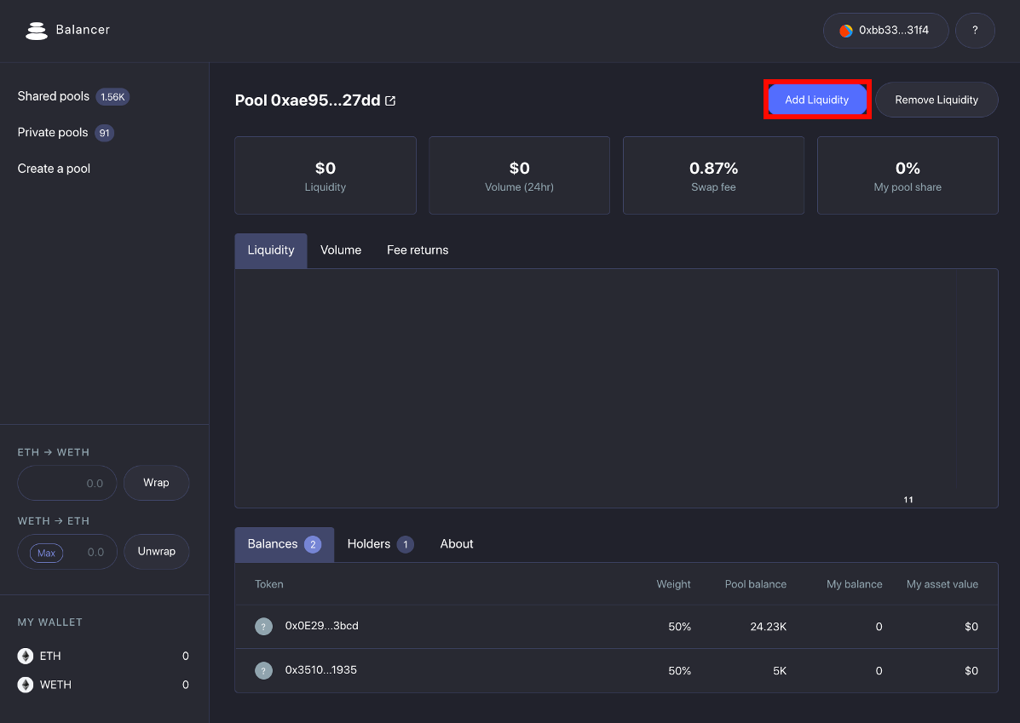Click the Unwrap button
This screenshot has height=723, width=1020.
click(x=156, y=552)
